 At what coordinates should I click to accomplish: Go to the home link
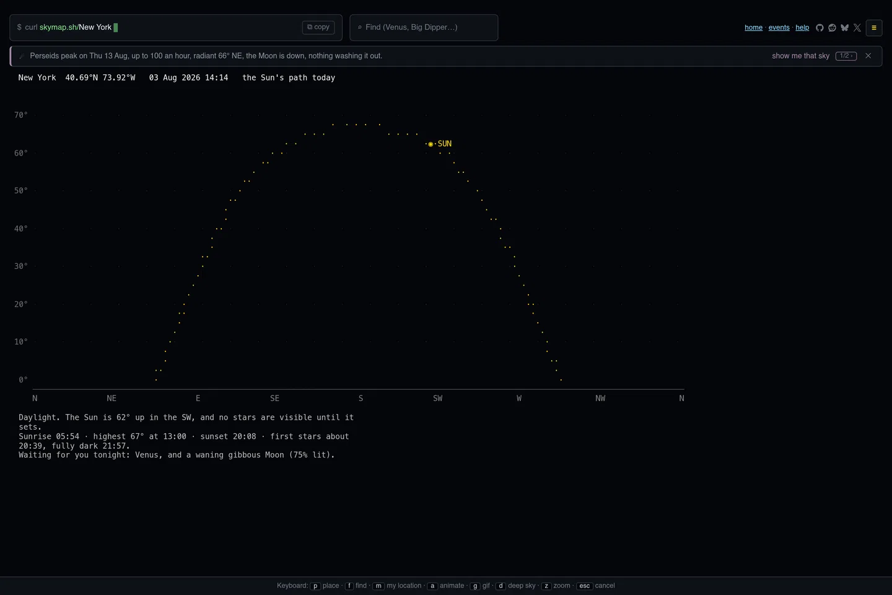pyautogui.click(x=753, y=28)
